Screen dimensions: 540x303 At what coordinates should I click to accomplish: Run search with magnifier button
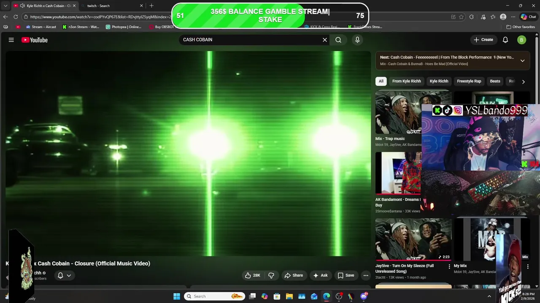[338, 40]
